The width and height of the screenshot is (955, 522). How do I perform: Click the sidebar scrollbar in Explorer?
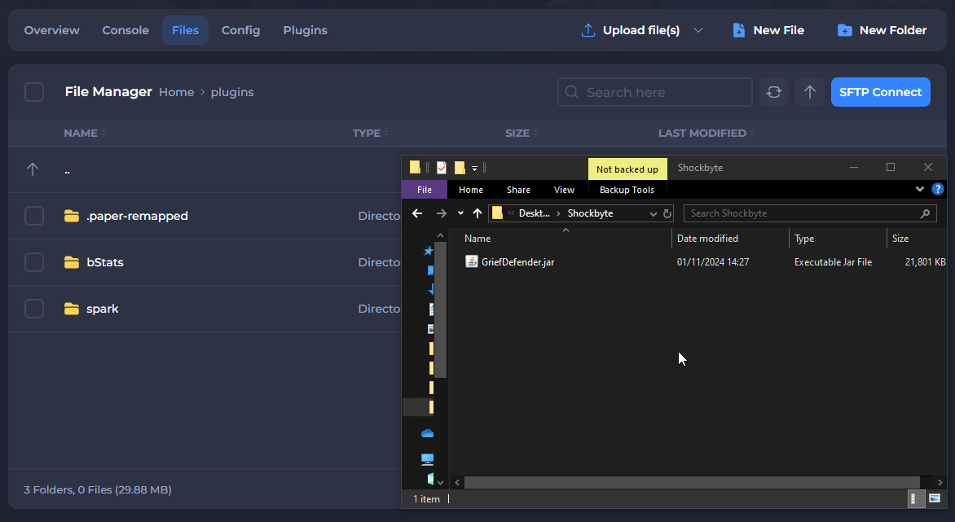440,310
